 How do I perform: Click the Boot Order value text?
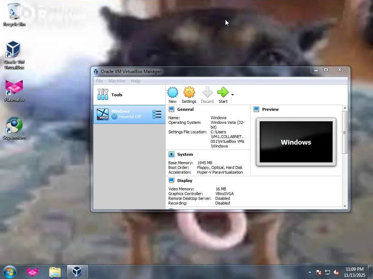coord(220,167)
